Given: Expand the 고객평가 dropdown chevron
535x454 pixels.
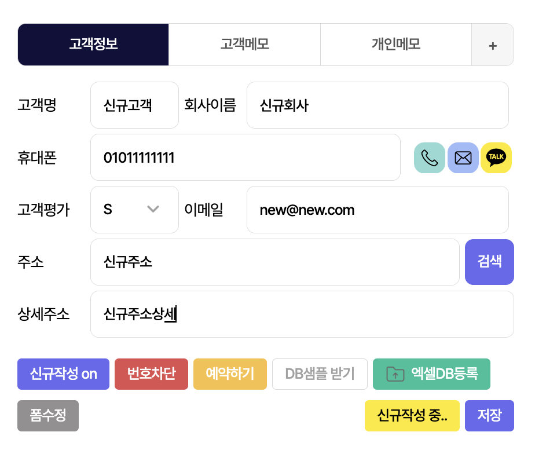Looking at the screenshot, I should tap(153, 209).
